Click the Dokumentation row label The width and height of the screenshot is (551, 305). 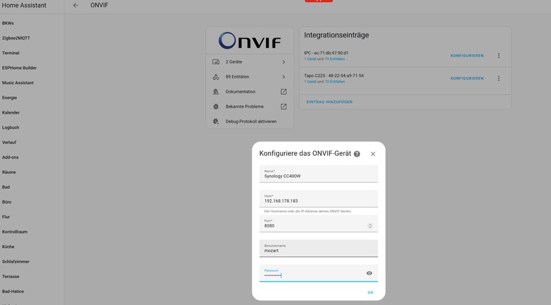tap(240, 92)
